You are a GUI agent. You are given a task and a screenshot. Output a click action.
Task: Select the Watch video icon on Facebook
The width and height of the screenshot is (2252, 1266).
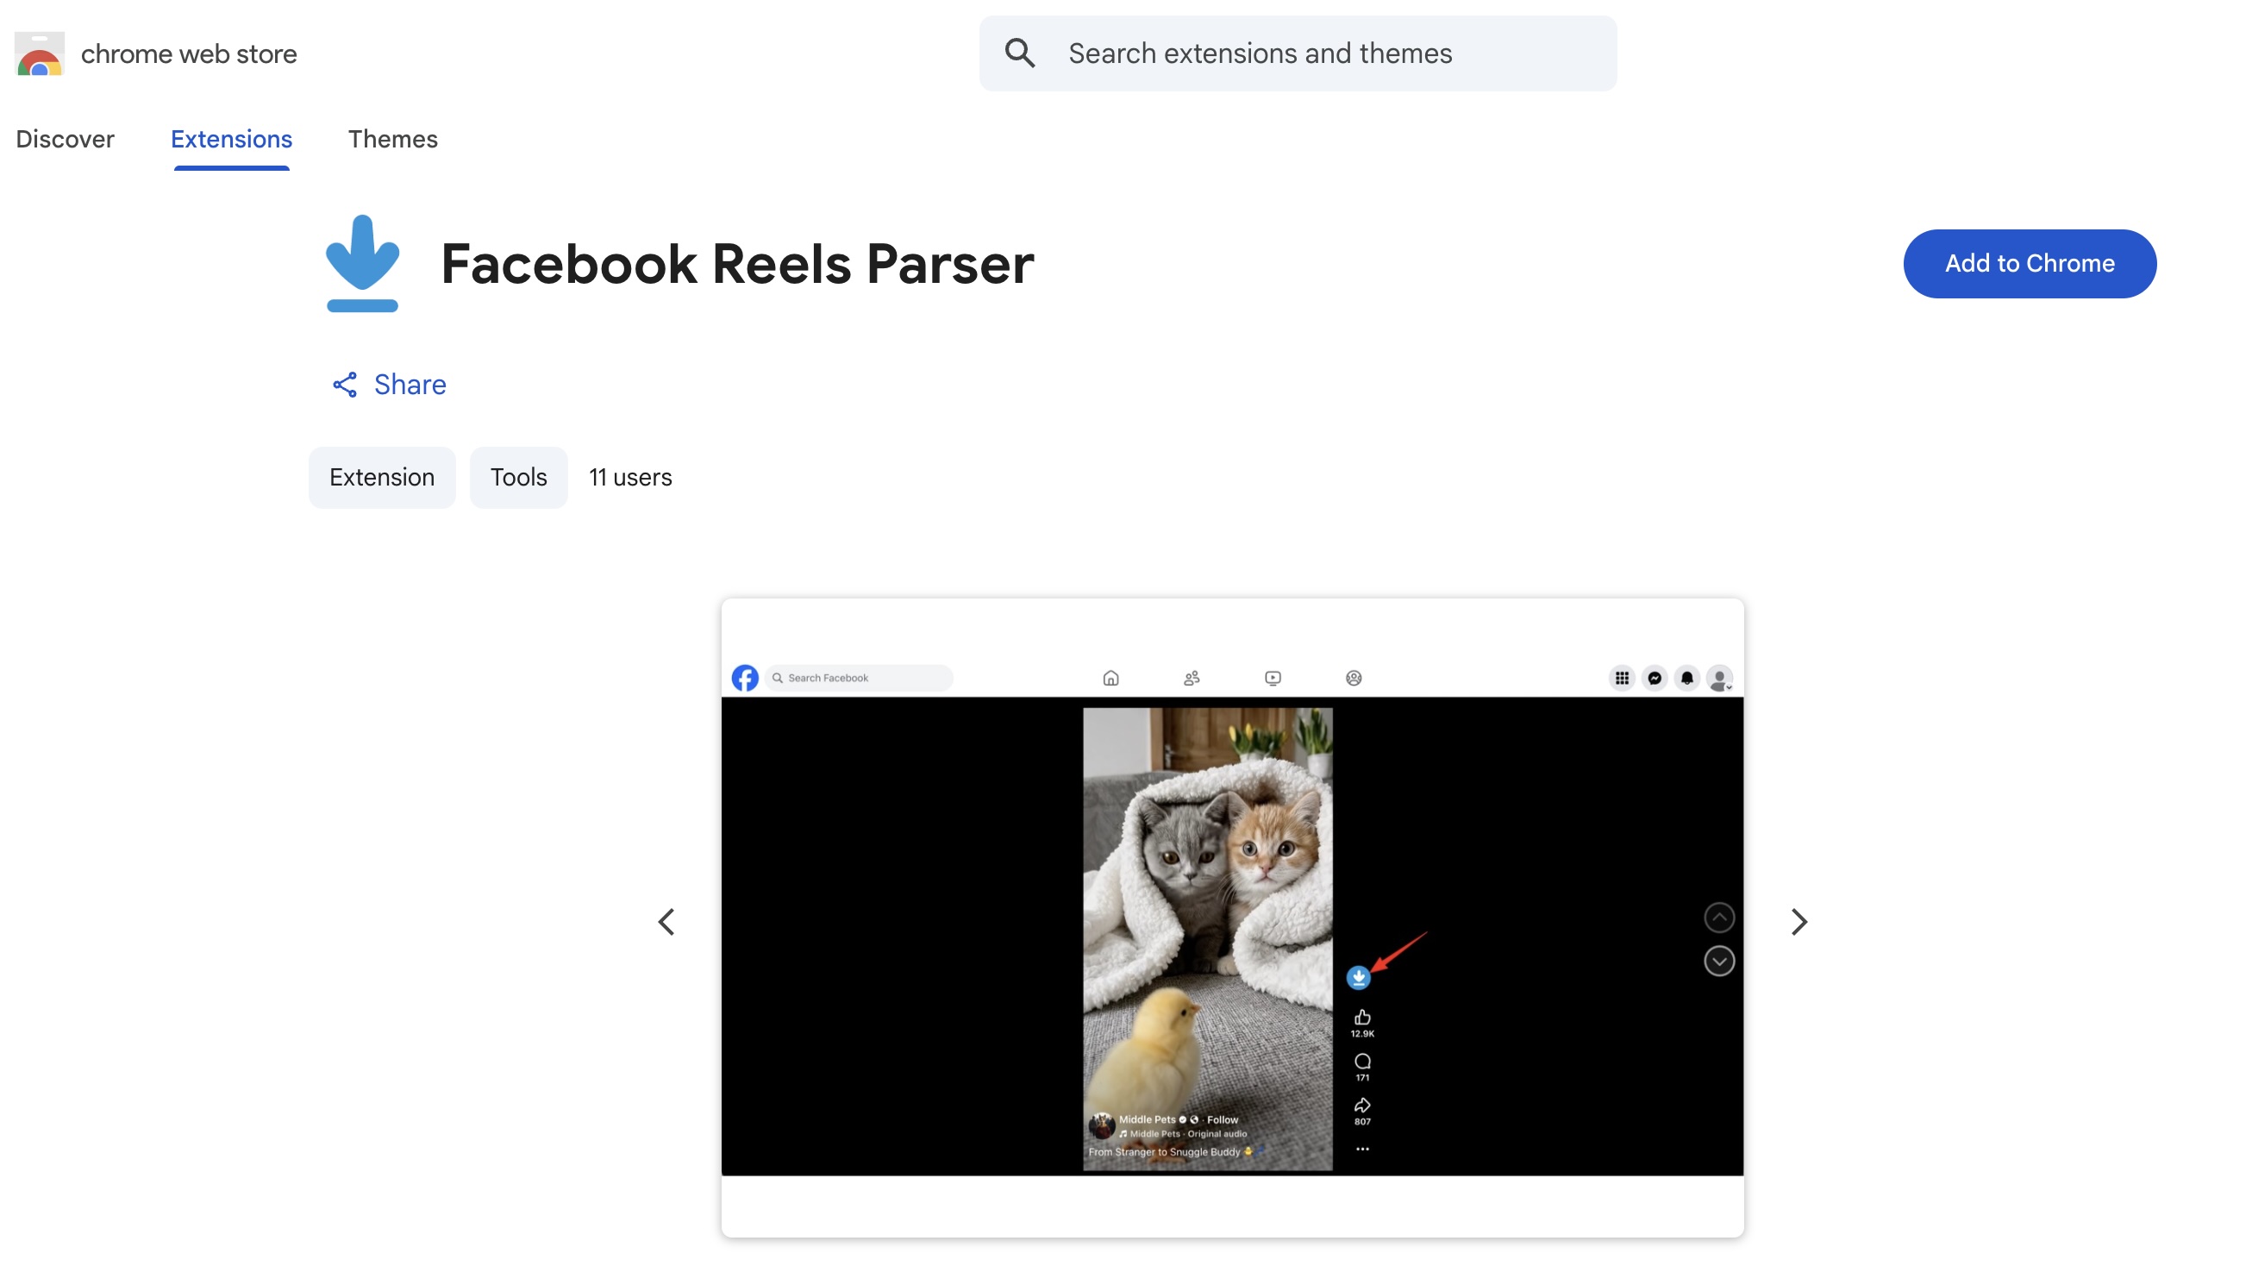(1273, 678)
